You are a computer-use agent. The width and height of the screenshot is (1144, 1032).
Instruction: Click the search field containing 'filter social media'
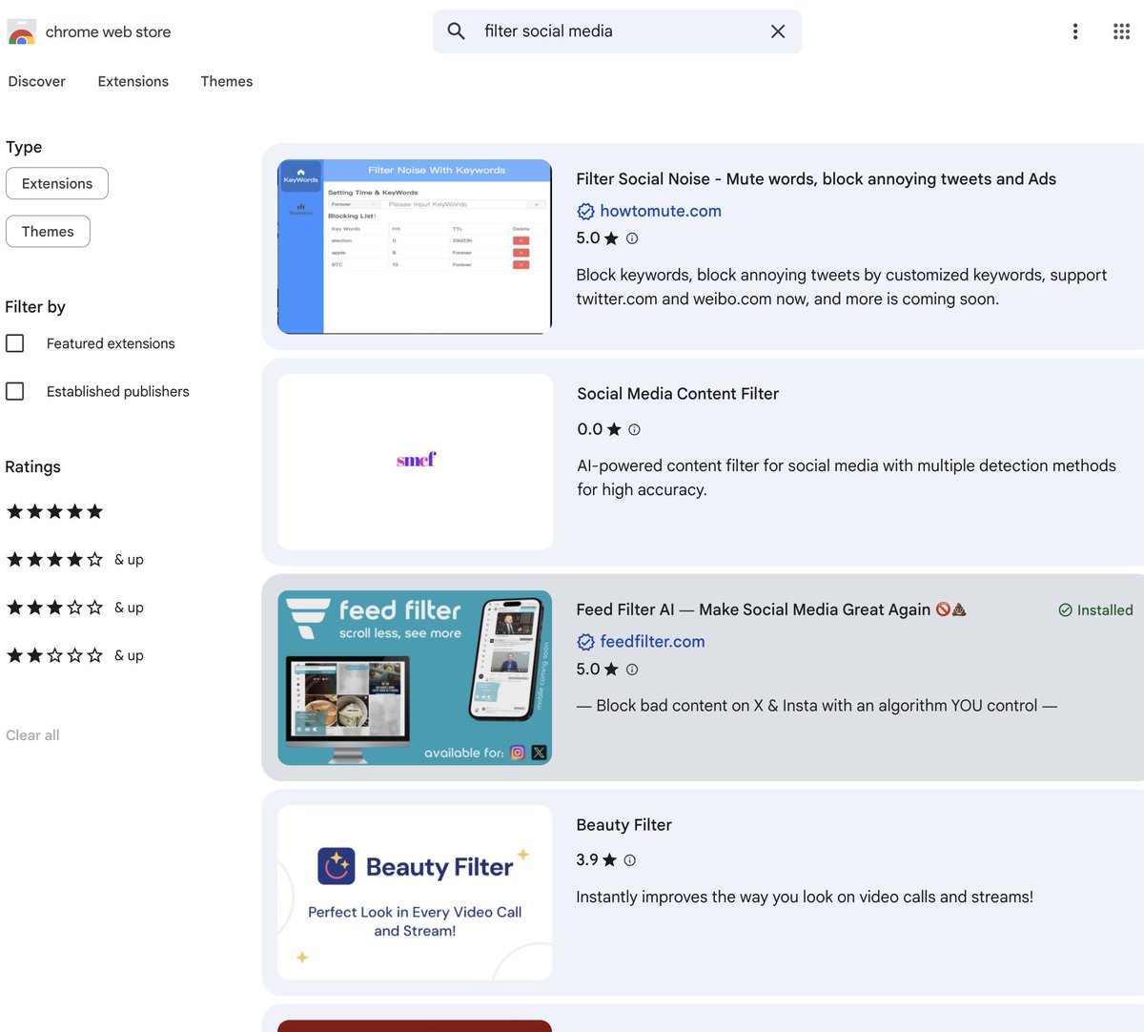(x=617, y=31)
